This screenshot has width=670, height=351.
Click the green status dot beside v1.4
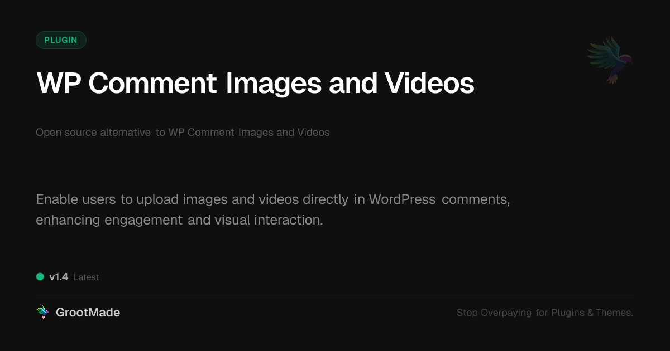point(39,276)
